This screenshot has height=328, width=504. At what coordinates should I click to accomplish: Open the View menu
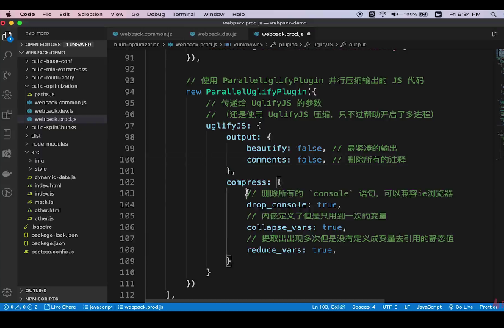tap(117, 14)
